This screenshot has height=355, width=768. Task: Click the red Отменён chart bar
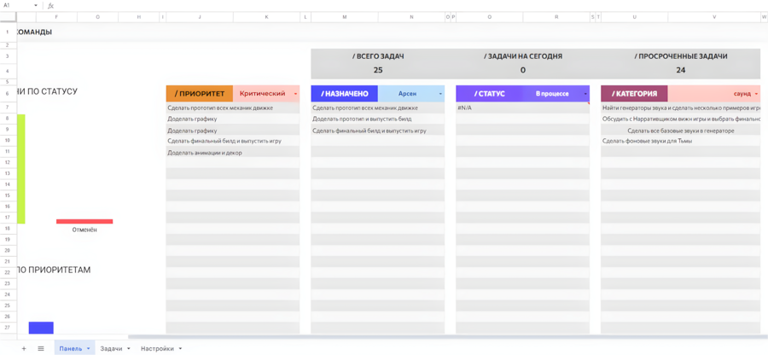tap(84, 221)
